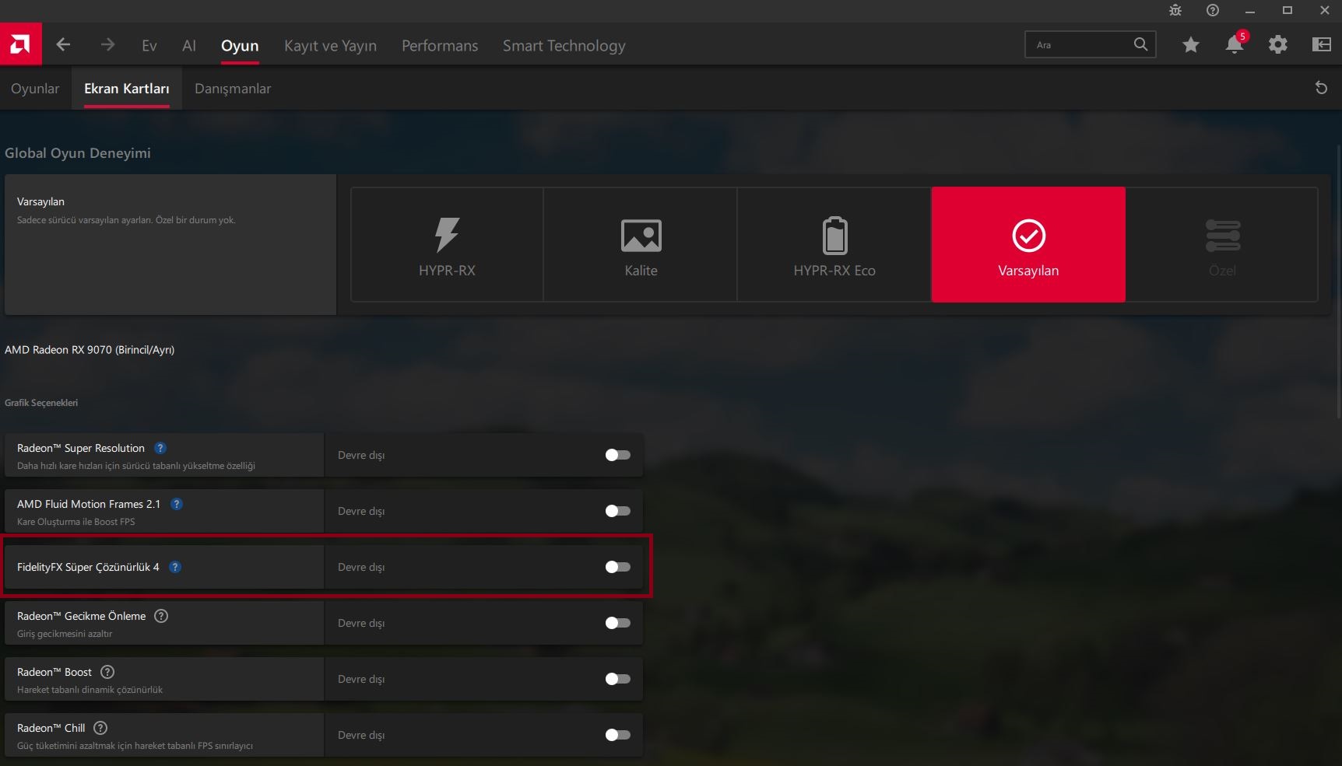Select the HYPR-RX profile
The height and width of the screenshot is (766, 1342).
pos(447,244)
